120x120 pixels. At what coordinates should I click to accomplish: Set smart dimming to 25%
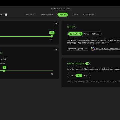(79, 76)
